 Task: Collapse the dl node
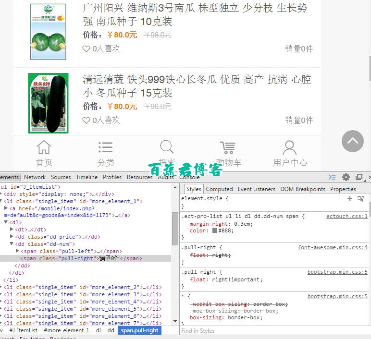(x=6, y=222)
